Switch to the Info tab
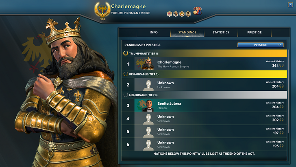 coord(154,32)
